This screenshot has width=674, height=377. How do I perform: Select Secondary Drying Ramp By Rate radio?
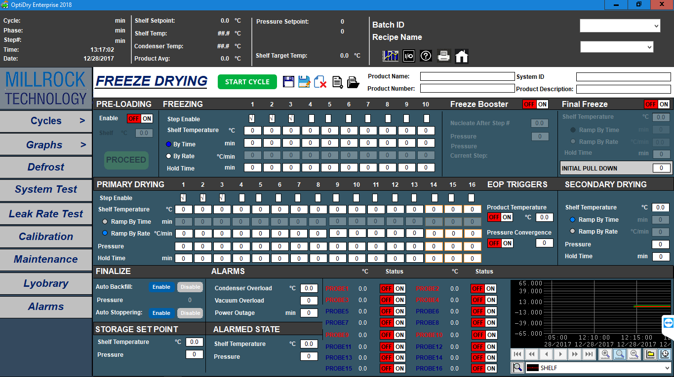coord(572,231)
